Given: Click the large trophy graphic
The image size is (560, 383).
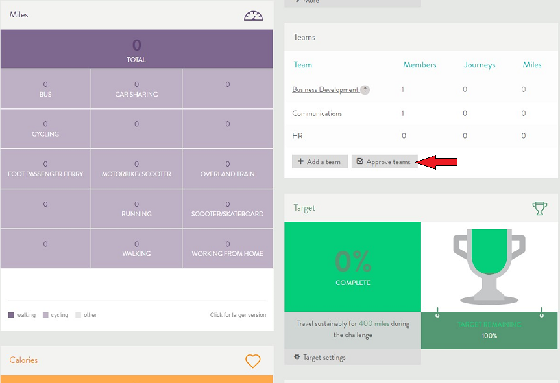Looking at the screenshot, I should (489, 266).
